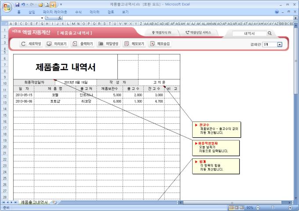
Task: Click the zoom slider handle
Action: tap(273, 207)
